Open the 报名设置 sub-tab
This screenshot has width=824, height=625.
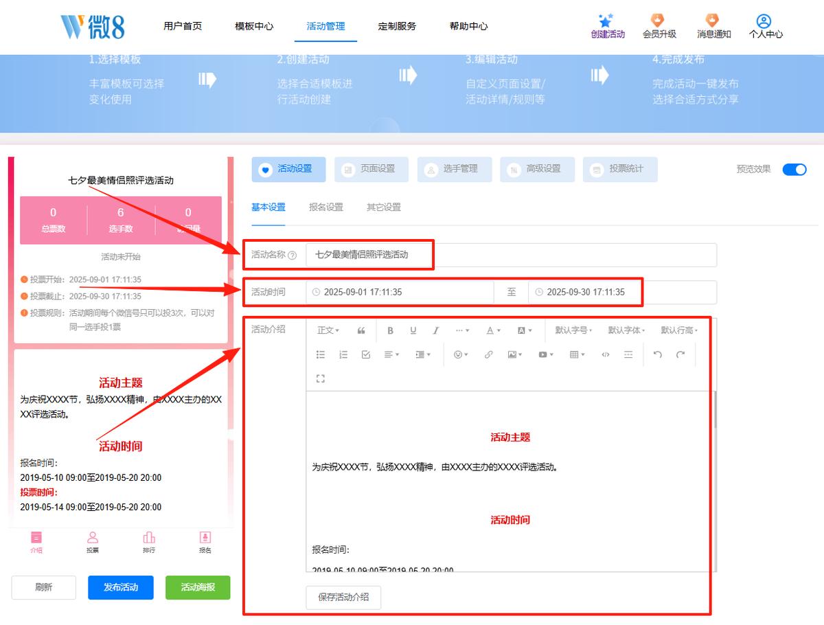coord(326,207)
